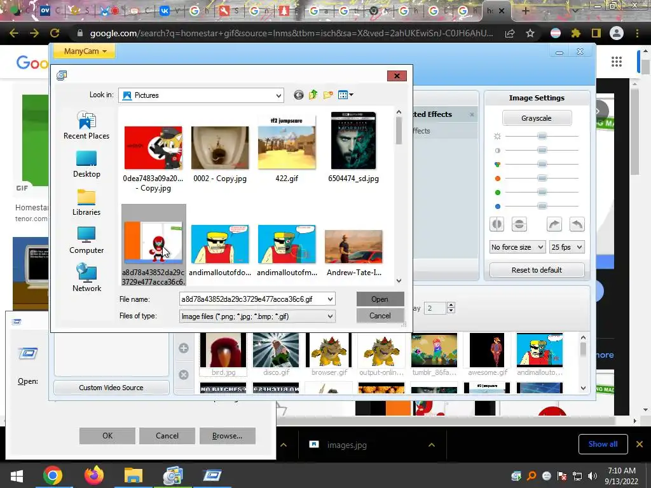651x488 pixels.
Task: Open File Explorer from taskbar
Action: pyautogui.click(x=134, y=475)
